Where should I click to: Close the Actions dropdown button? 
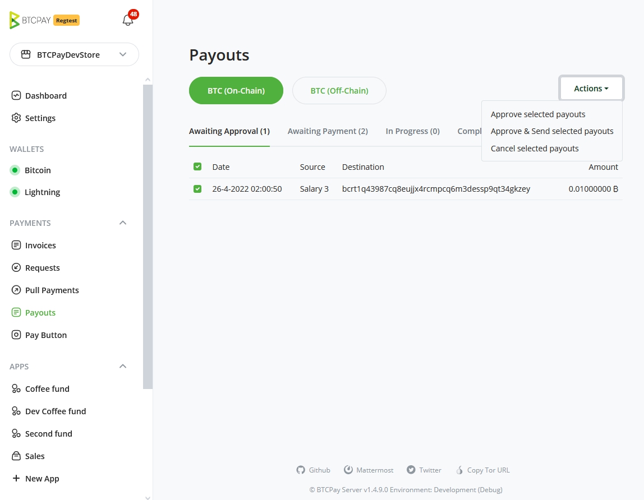click(x=591, y=89)
